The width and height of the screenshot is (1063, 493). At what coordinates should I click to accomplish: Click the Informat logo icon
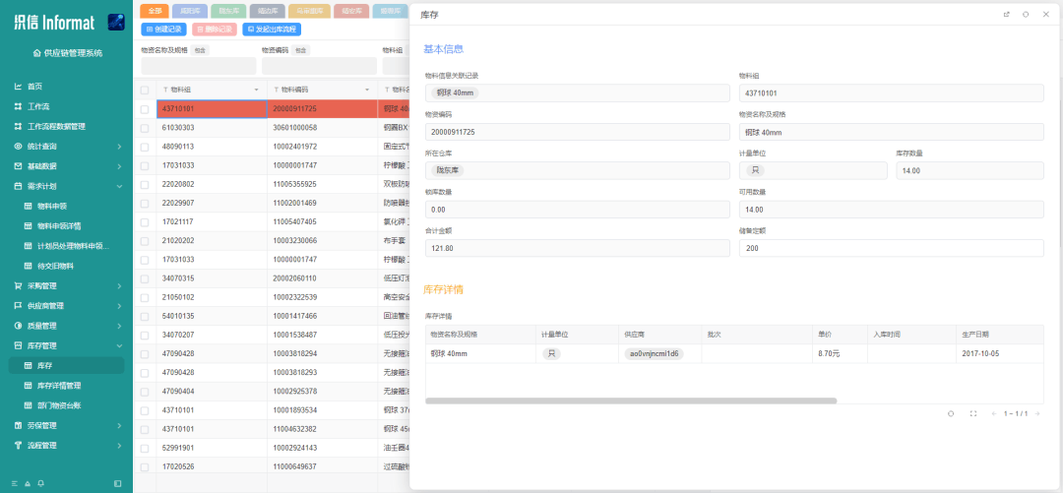pyautogui.click(x=115, y=22)
